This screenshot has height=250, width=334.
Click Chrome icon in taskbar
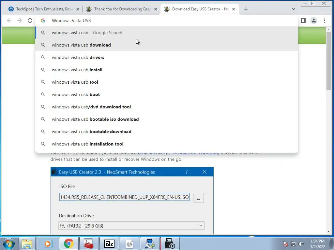[x=68, y=243]
